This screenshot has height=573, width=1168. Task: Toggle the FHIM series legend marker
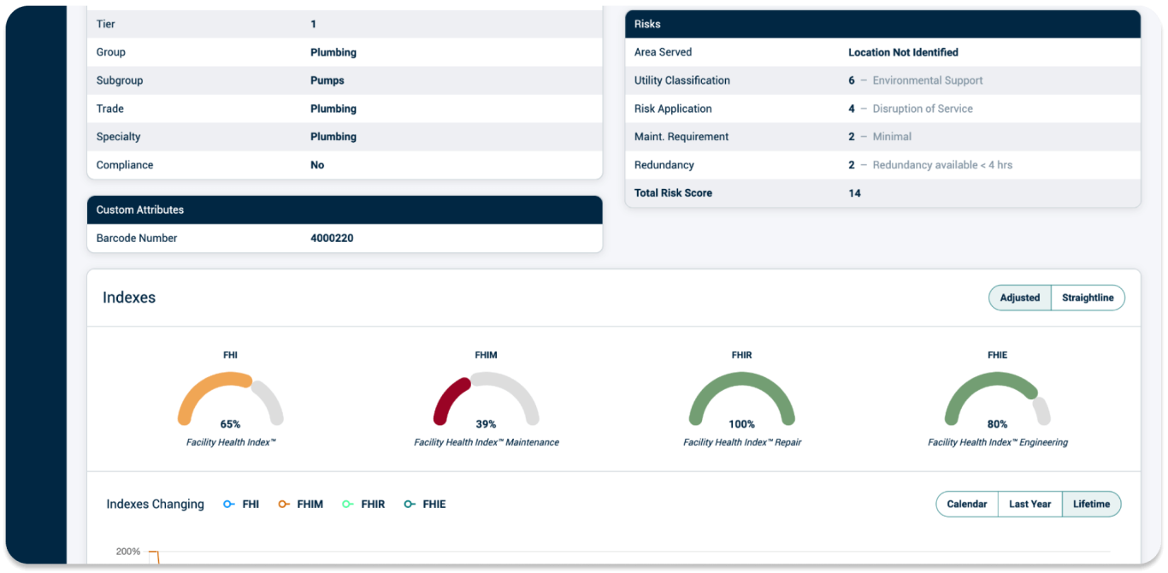coord(283,504)
